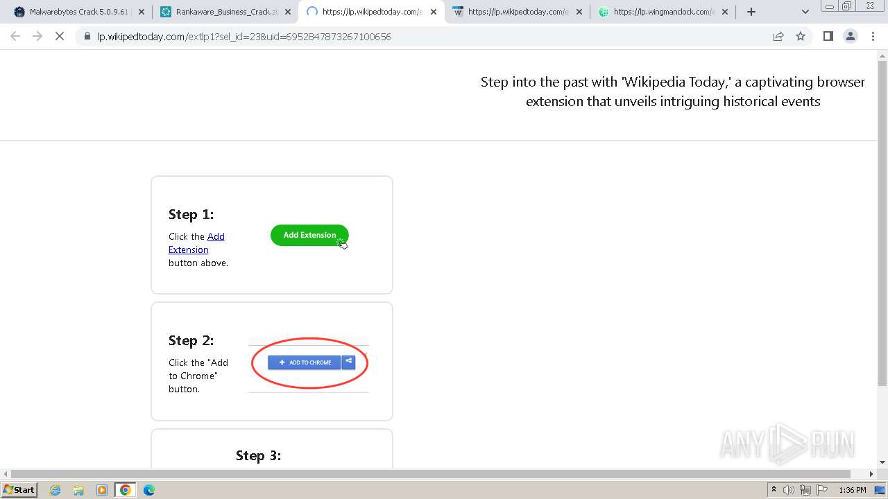888x499 pixels.
Task: Open the Windows Start menu
Action: (19, 489)
